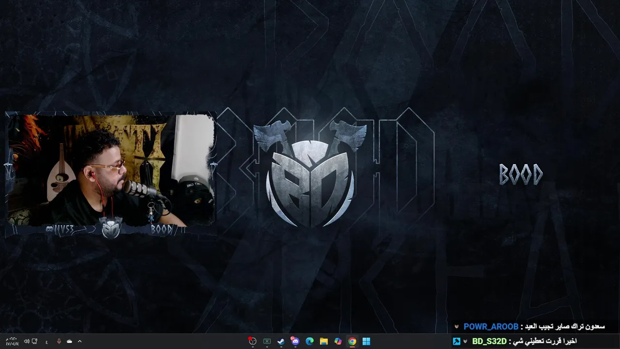Switch the keyboard input language indicator

[x=46, y=341]
